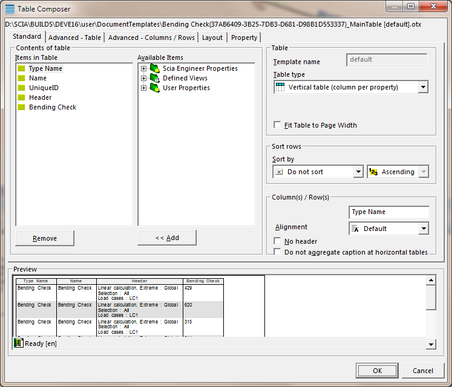Click the Scia Engineer Properties folder icon
Viewport: 452px width, 387px height.
point(154,68)
